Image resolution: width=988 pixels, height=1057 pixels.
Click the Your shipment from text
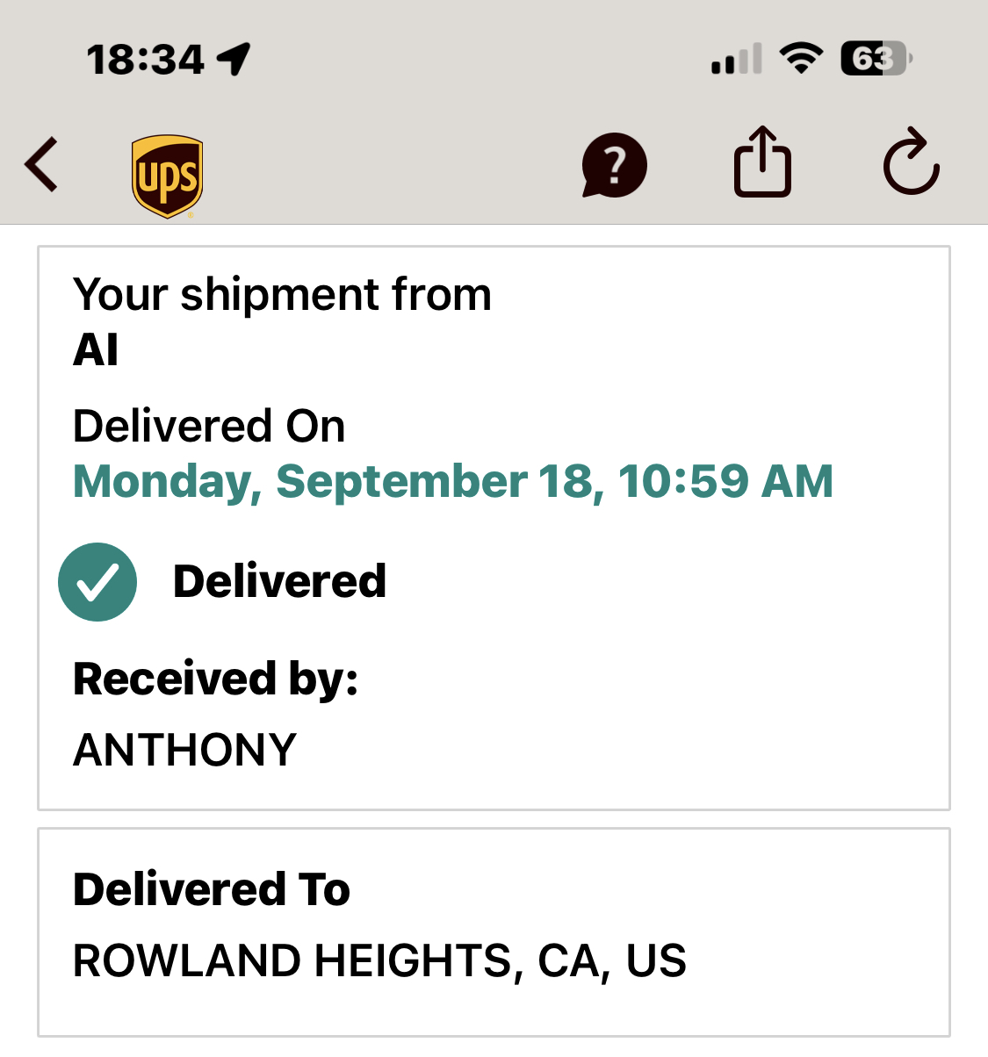click(x=282, y=294)
